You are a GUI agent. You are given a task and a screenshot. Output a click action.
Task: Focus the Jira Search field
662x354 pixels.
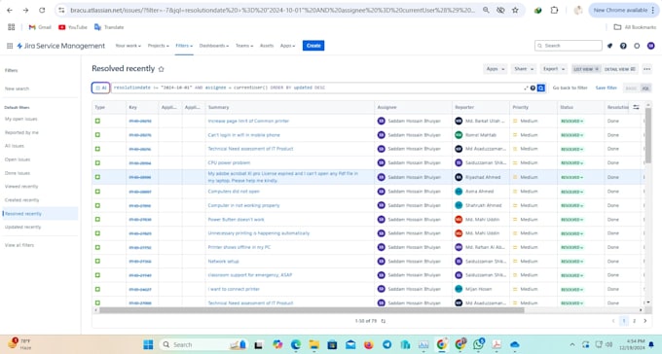coord(569,46)
